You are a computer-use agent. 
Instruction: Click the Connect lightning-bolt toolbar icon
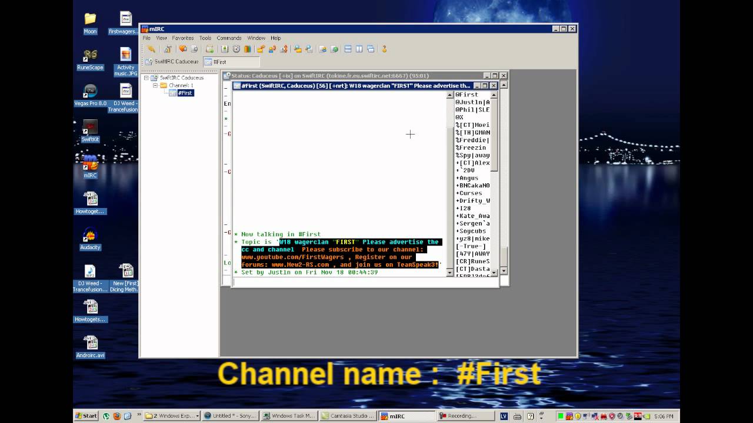151,49
